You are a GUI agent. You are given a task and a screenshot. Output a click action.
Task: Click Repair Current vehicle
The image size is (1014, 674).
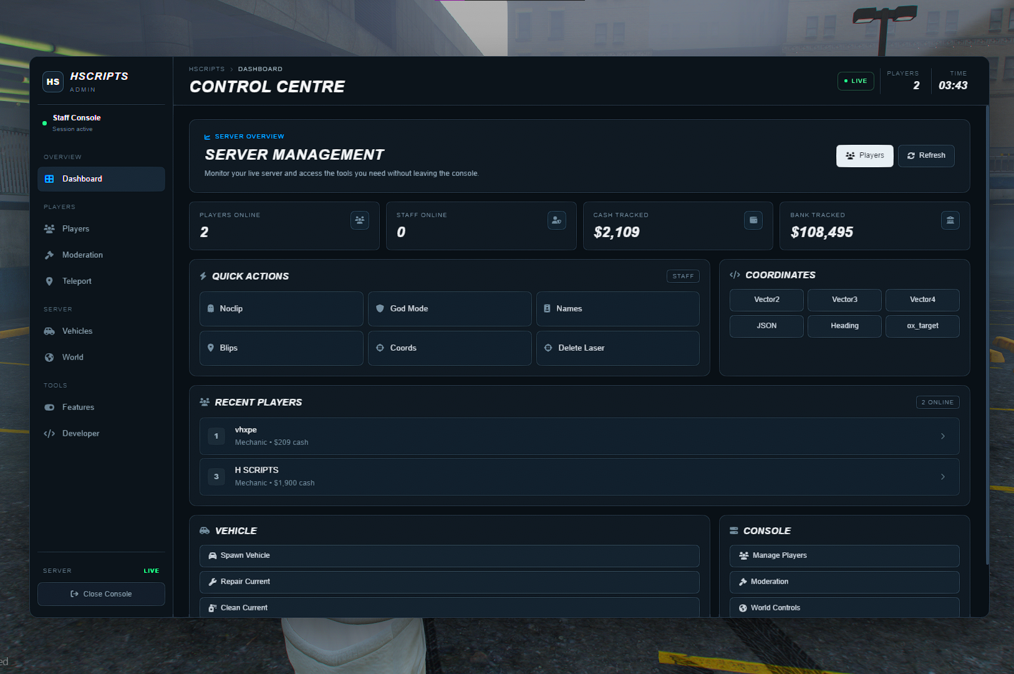point(450,582)
